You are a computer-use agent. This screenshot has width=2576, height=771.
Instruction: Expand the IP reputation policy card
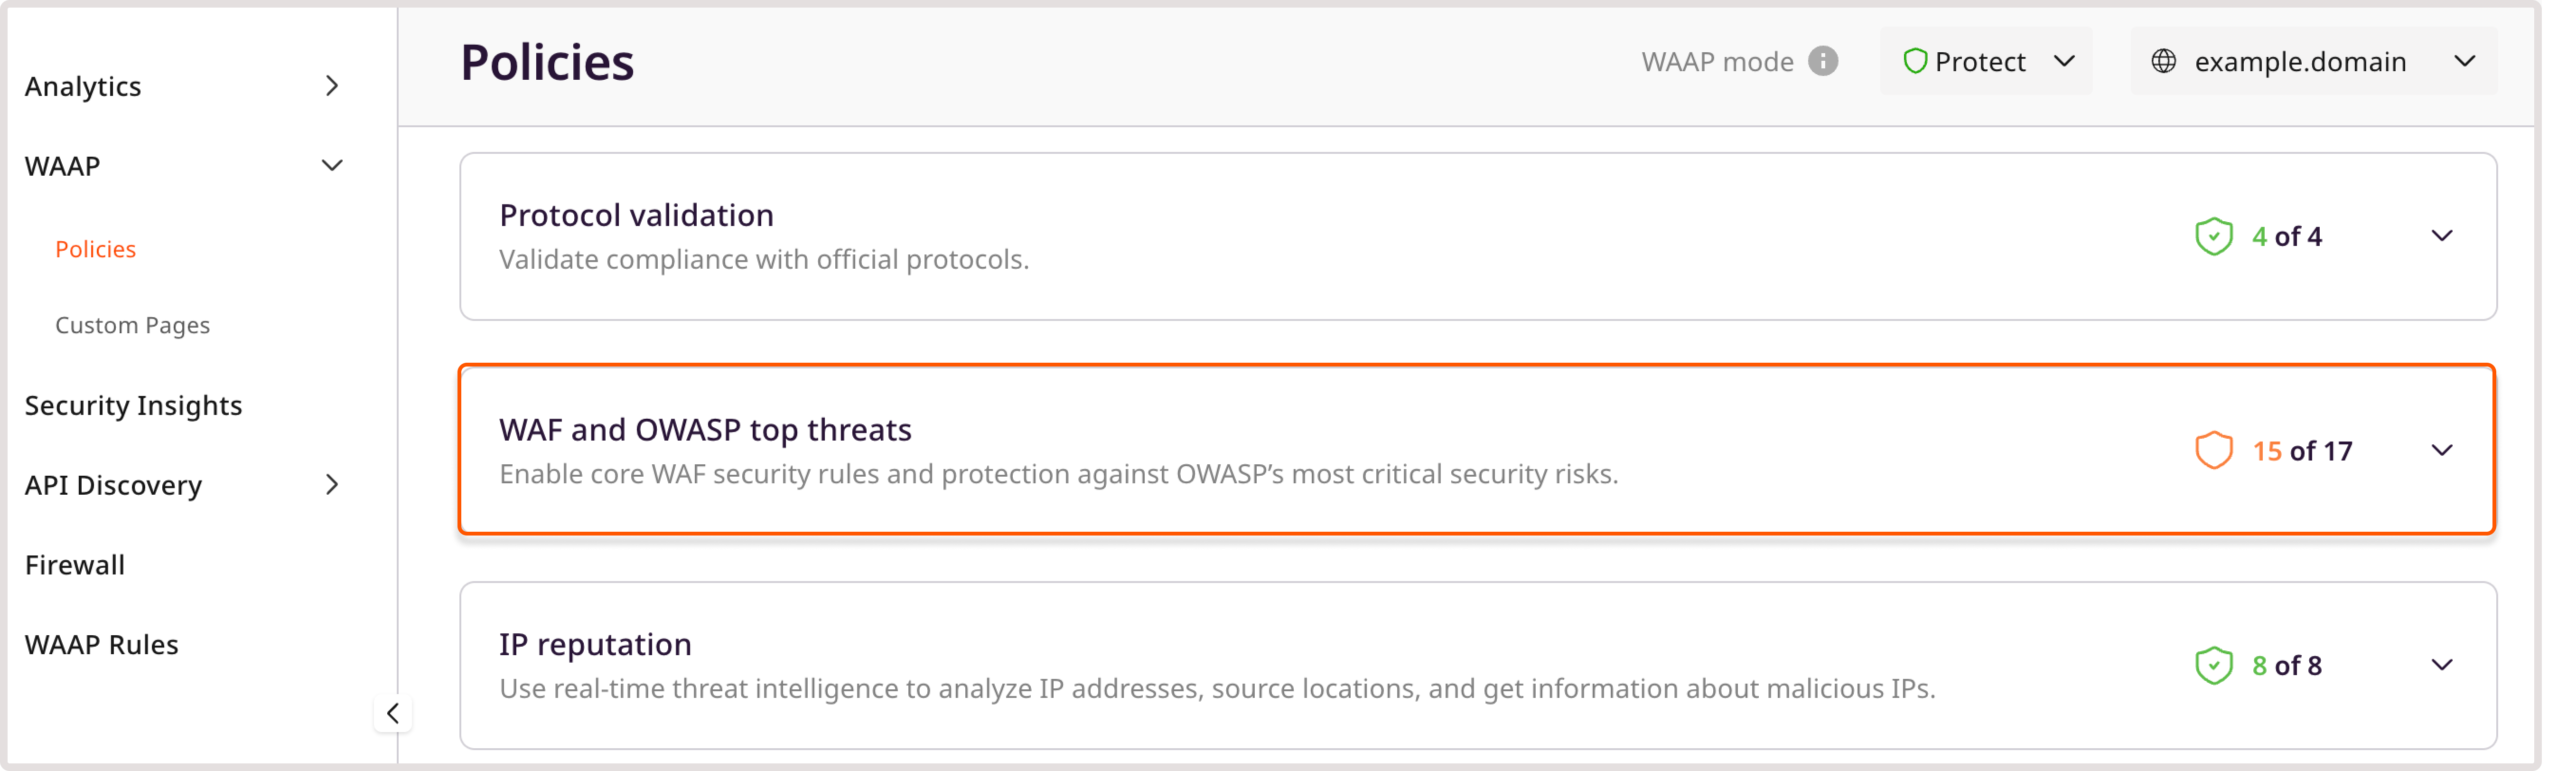(2443, 664)
